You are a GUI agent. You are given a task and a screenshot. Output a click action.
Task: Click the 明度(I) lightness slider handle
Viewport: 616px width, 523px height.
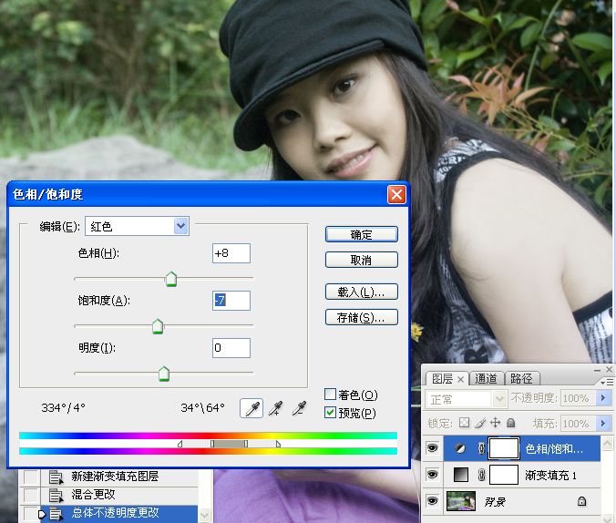164,374
